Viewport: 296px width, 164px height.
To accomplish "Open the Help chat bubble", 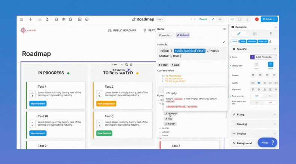I will pos(267,142).
